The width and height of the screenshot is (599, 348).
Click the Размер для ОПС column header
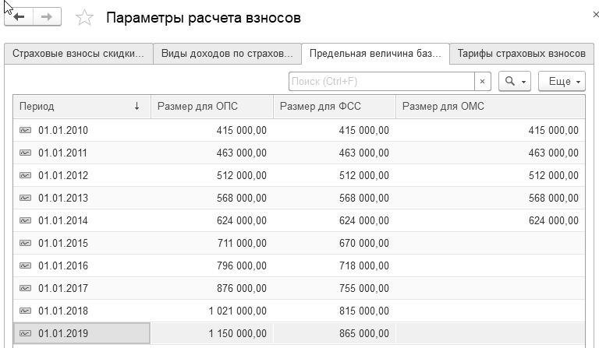click(211, 107)
